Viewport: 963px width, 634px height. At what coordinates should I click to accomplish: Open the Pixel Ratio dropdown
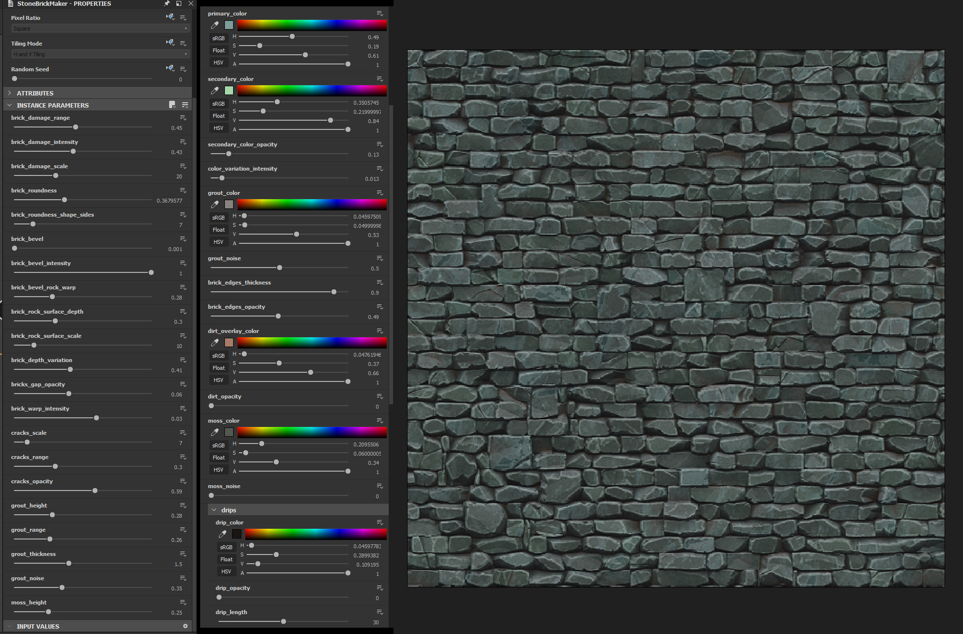(100, 29)
